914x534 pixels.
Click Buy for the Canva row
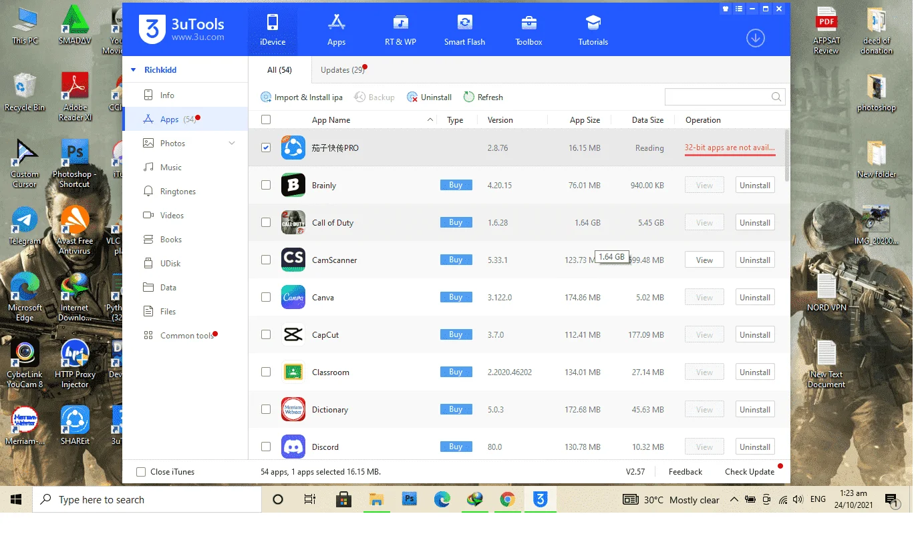[456, 297]
